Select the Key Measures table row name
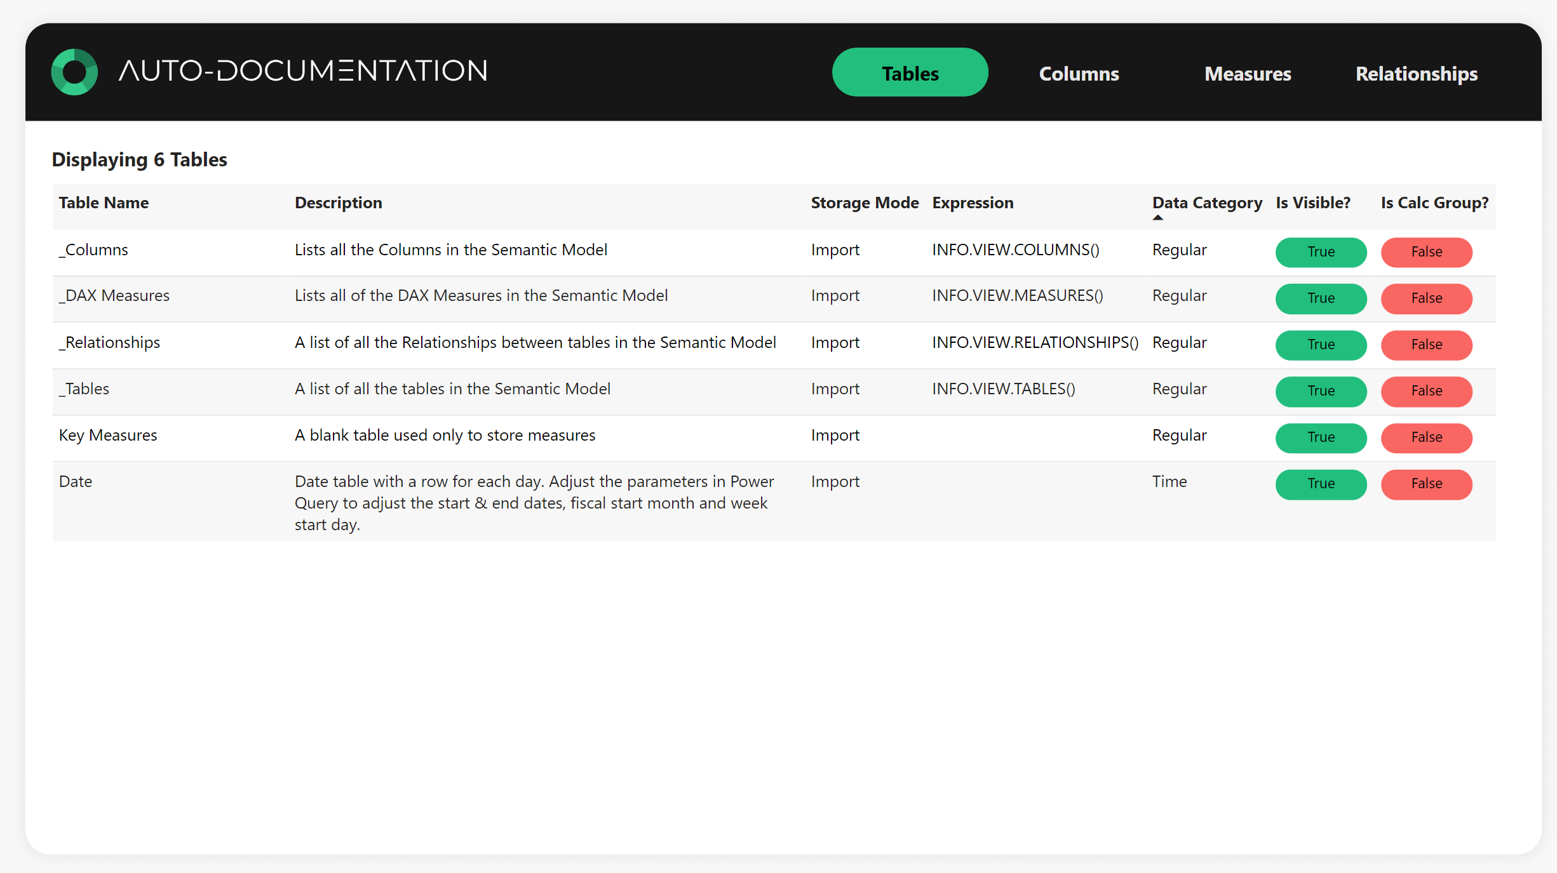The width and height of the screenshot is (1557, 873). [x=108, y=436]
